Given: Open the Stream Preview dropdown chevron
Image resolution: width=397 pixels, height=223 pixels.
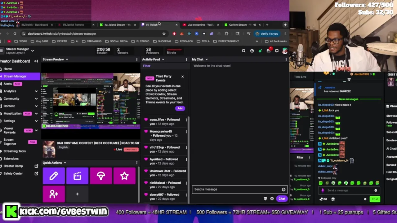Looking at the screenshot, I should [67, 59].
